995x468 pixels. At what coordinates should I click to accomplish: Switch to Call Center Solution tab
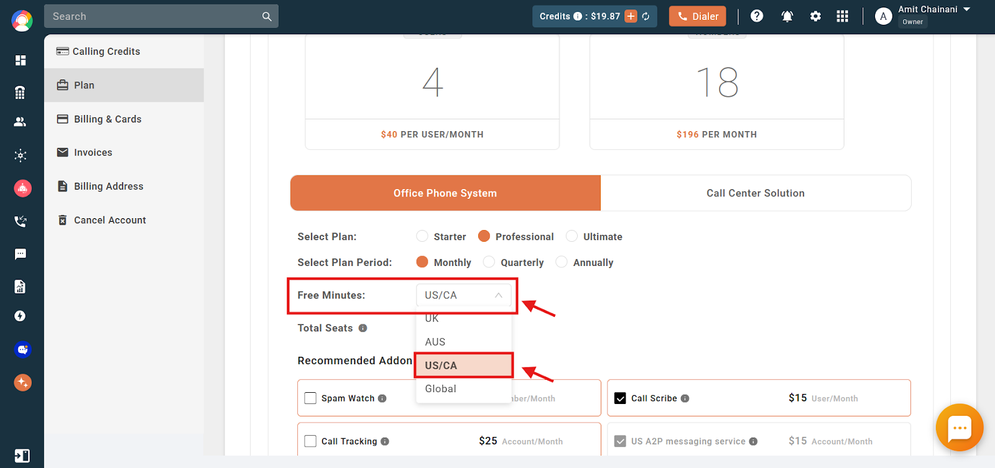[x=756, y=193]
